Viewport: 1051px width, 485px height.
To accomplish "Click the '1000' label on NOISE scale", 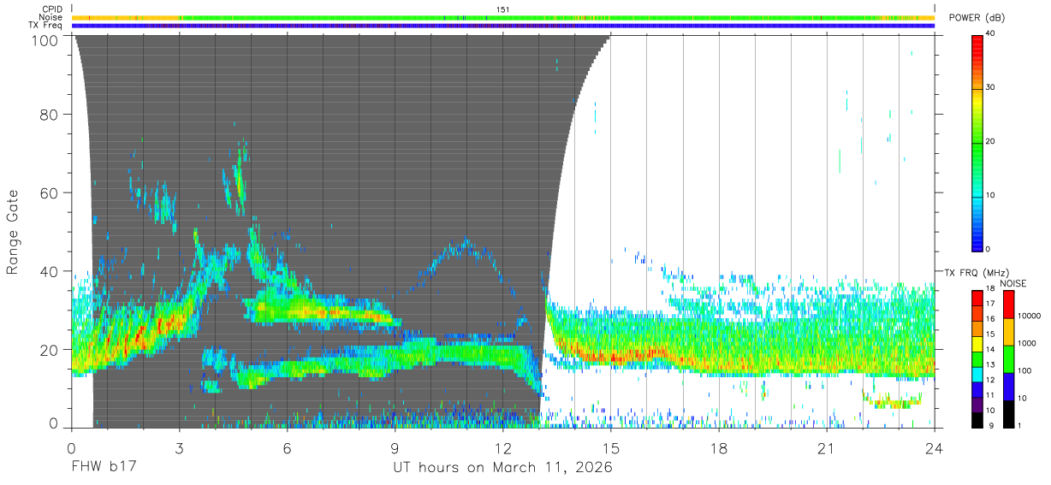I will [1029, 343].
